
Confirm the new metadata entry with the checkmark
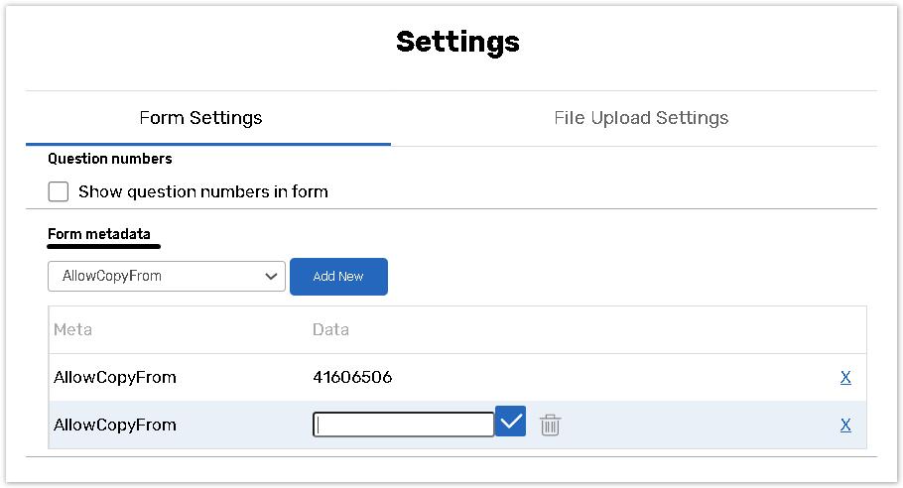click(x=510, y=424)
